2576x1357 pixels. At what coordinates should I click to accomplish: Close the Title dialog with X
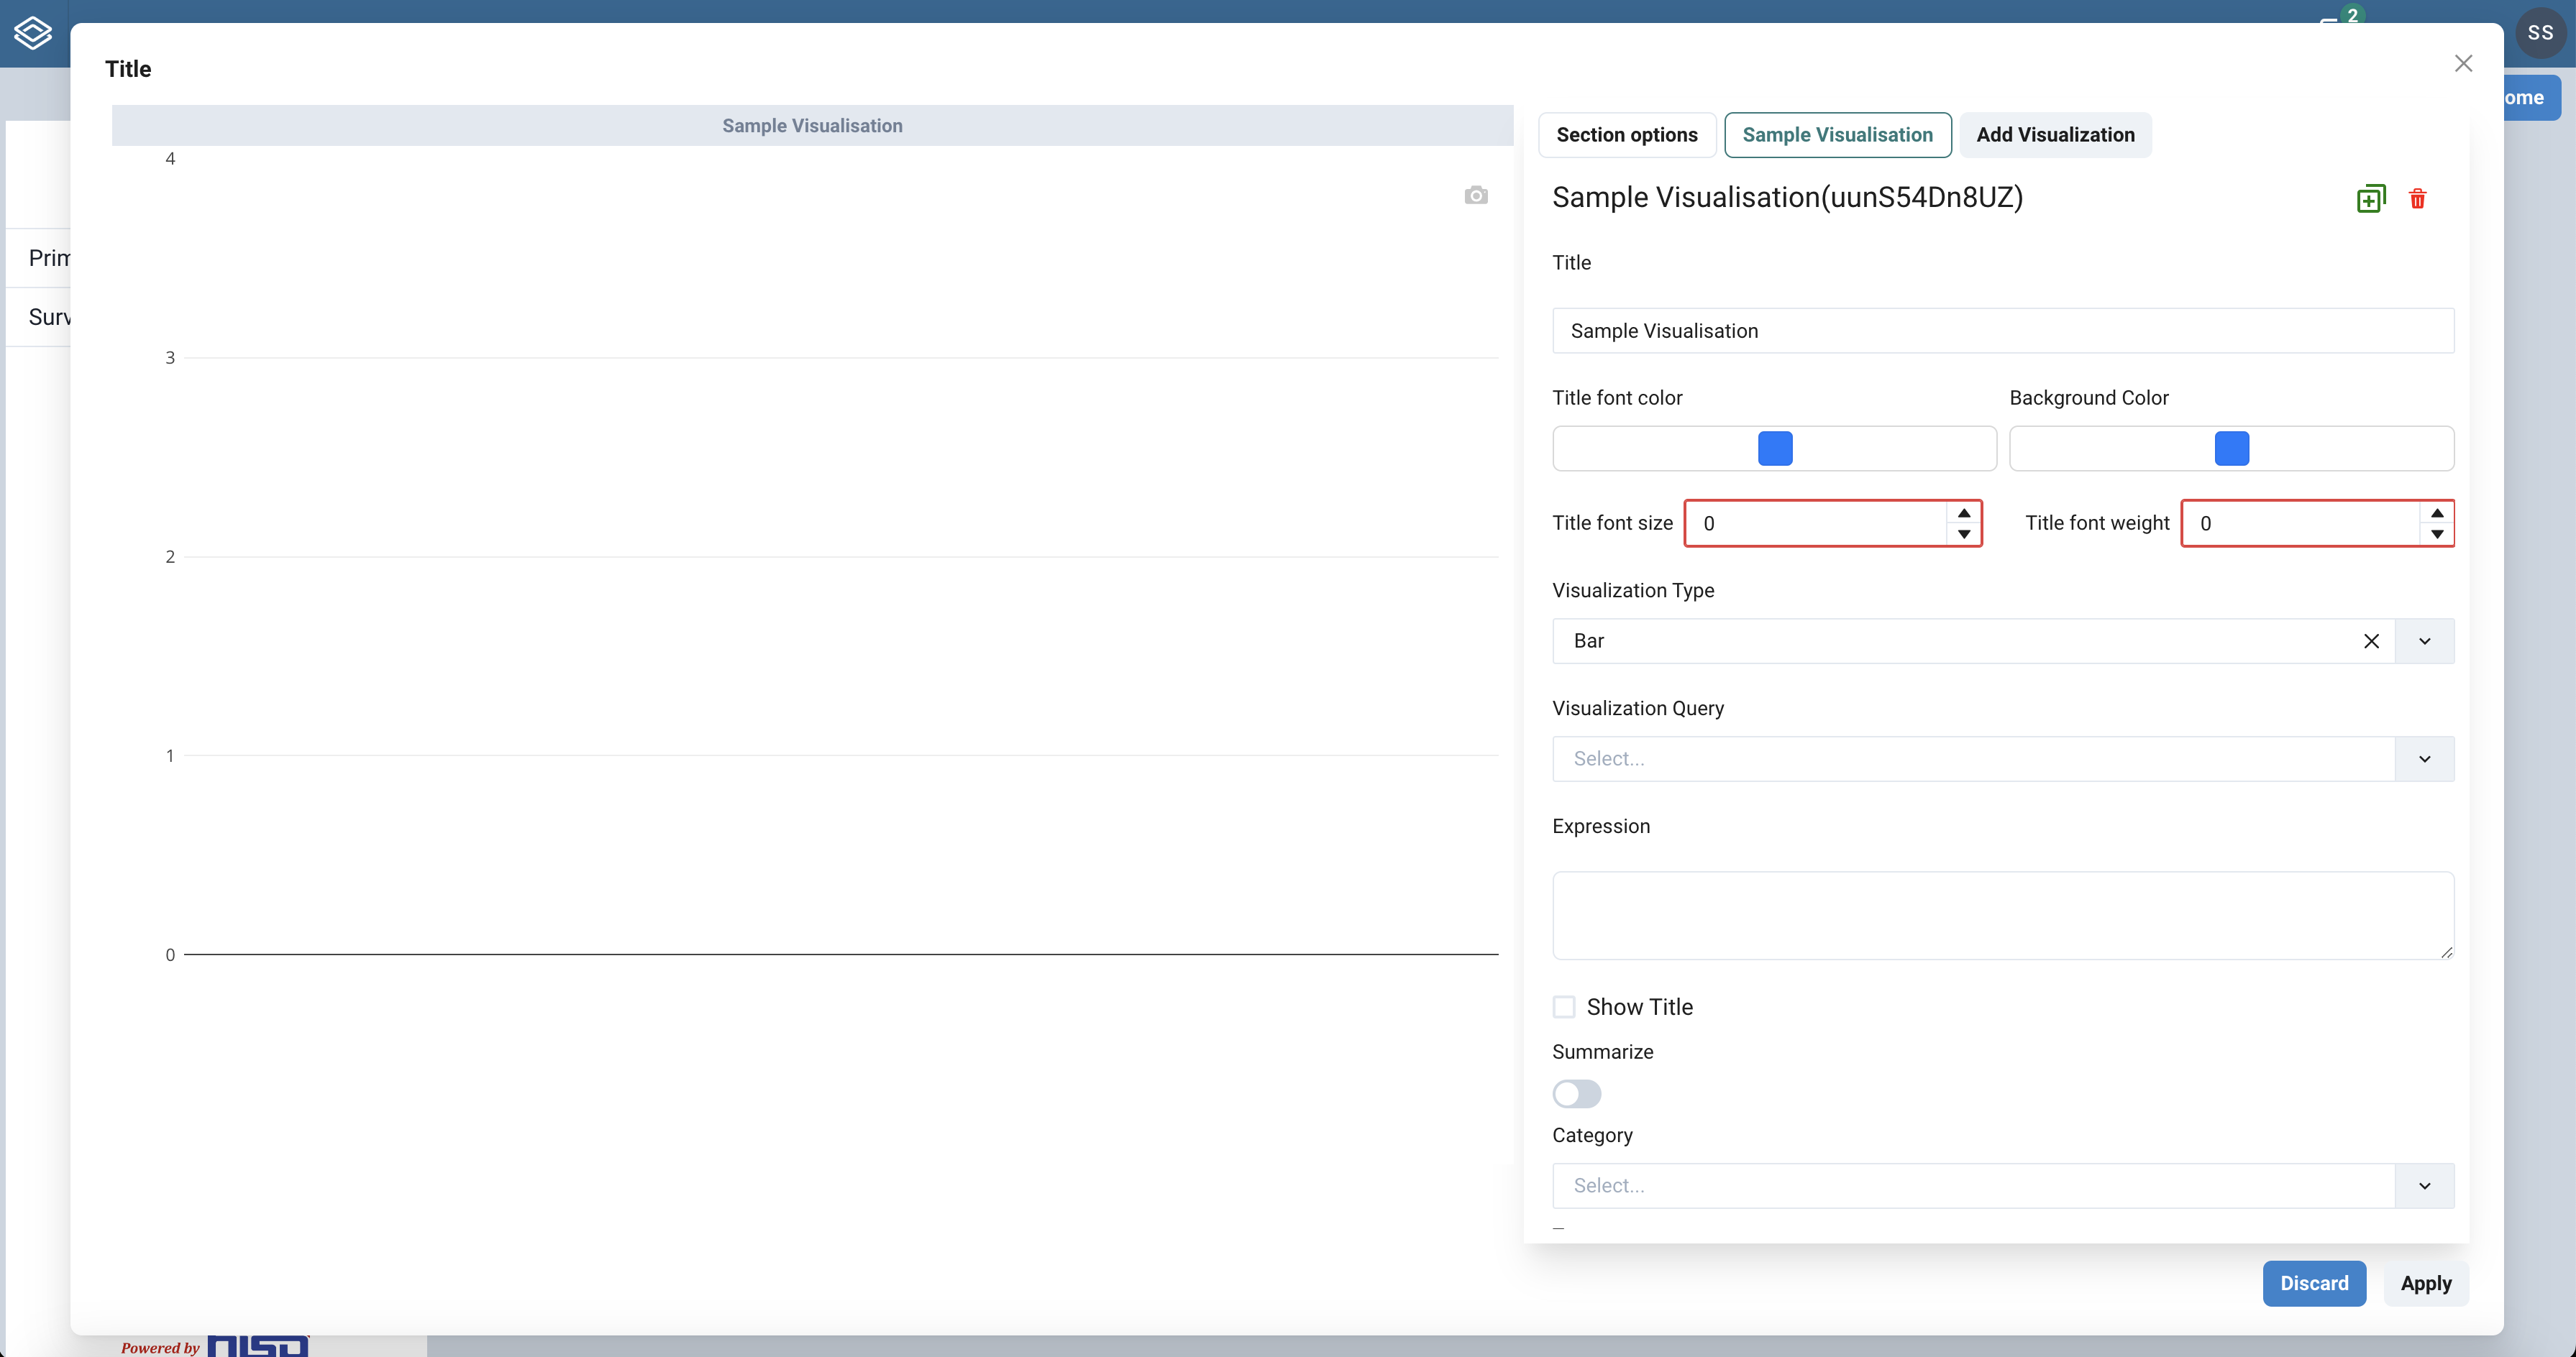point(2463,64)
